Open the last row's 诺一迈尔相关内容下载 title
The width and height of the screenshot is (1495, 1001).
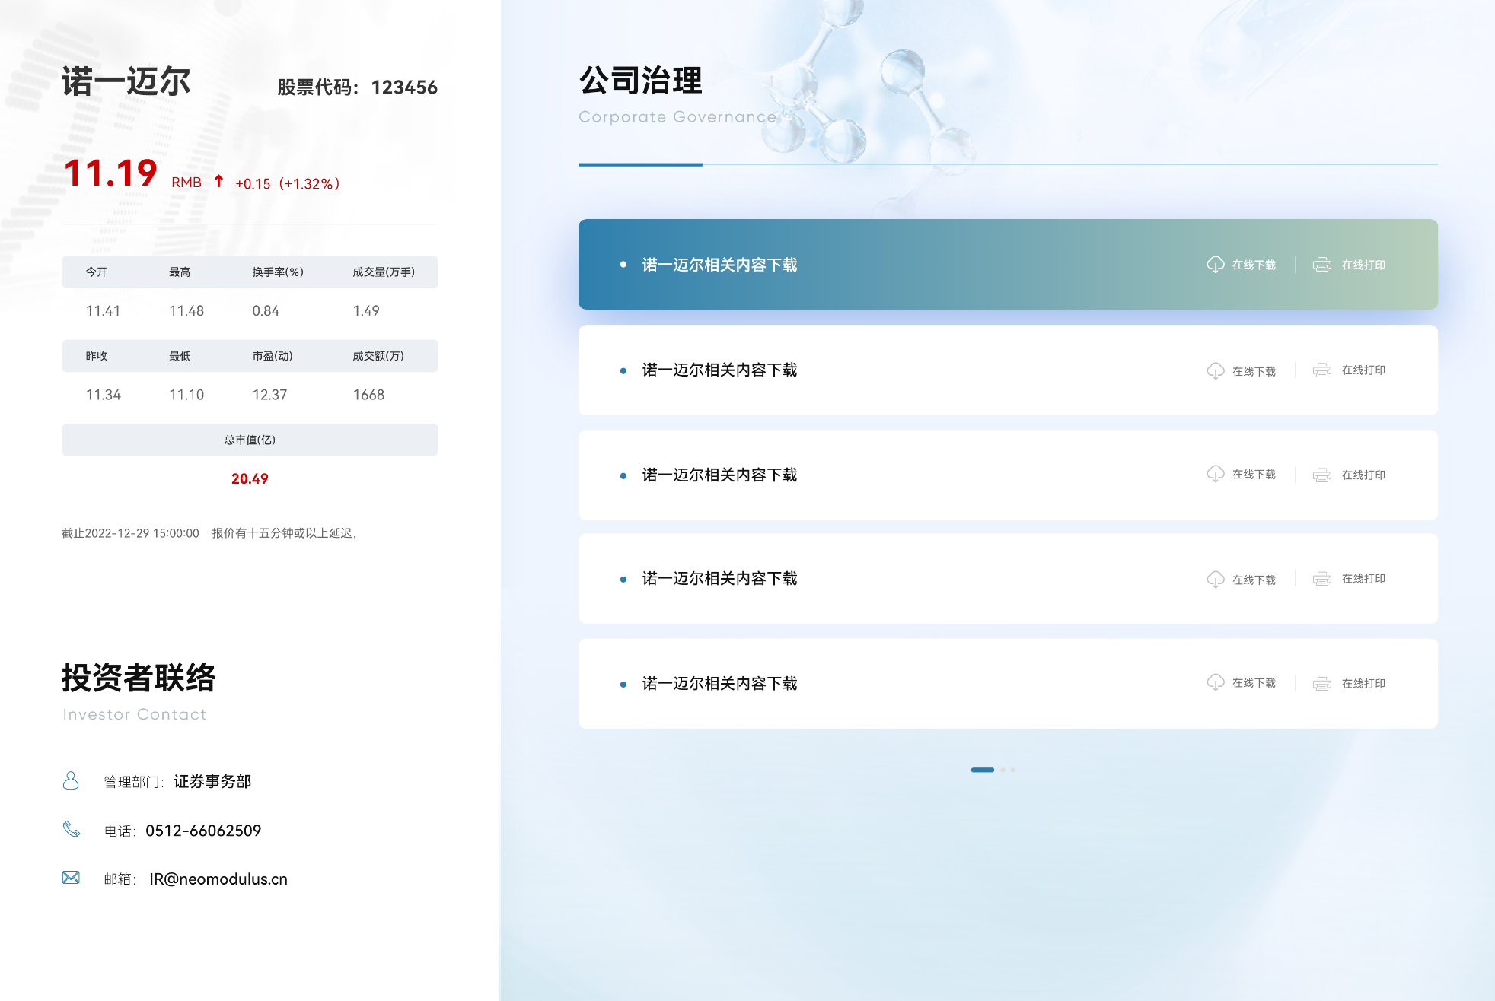pos(719,683)
